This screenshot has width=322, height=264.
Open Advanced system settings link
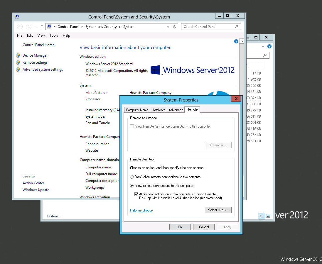43,70
